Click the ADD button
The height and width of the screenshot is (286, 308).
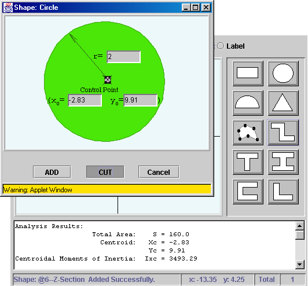[x=52, y=172]
